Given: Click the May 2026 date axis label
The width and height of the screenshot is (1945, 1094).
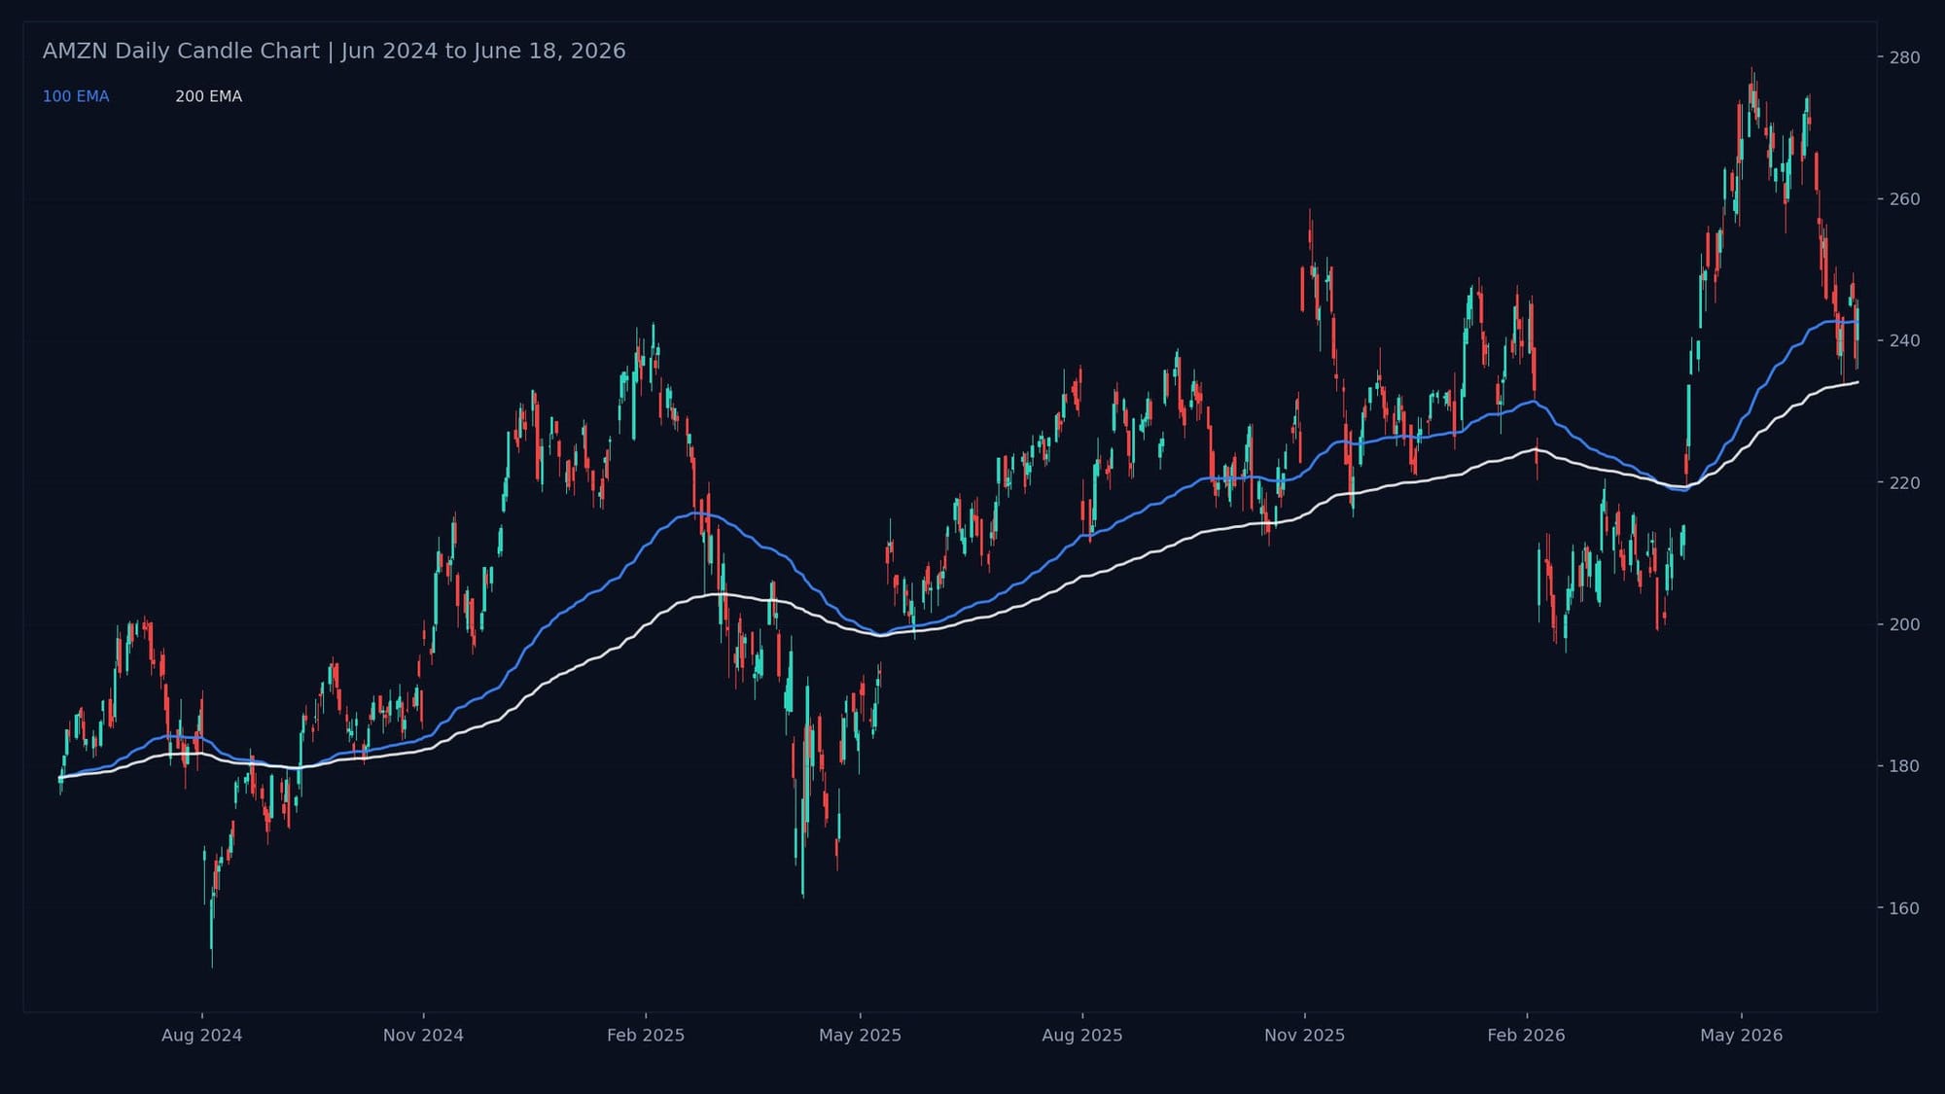Looking at the screenshot, I should [x=1741, y=1035].
